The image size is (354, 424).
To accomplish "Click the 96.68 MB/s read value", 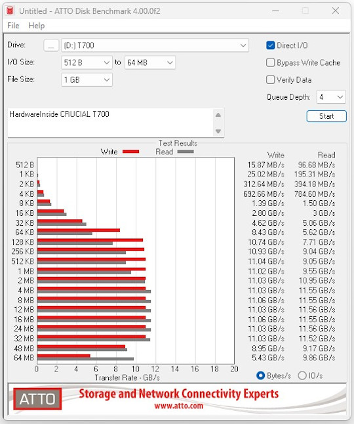I will tap(317, 165).
